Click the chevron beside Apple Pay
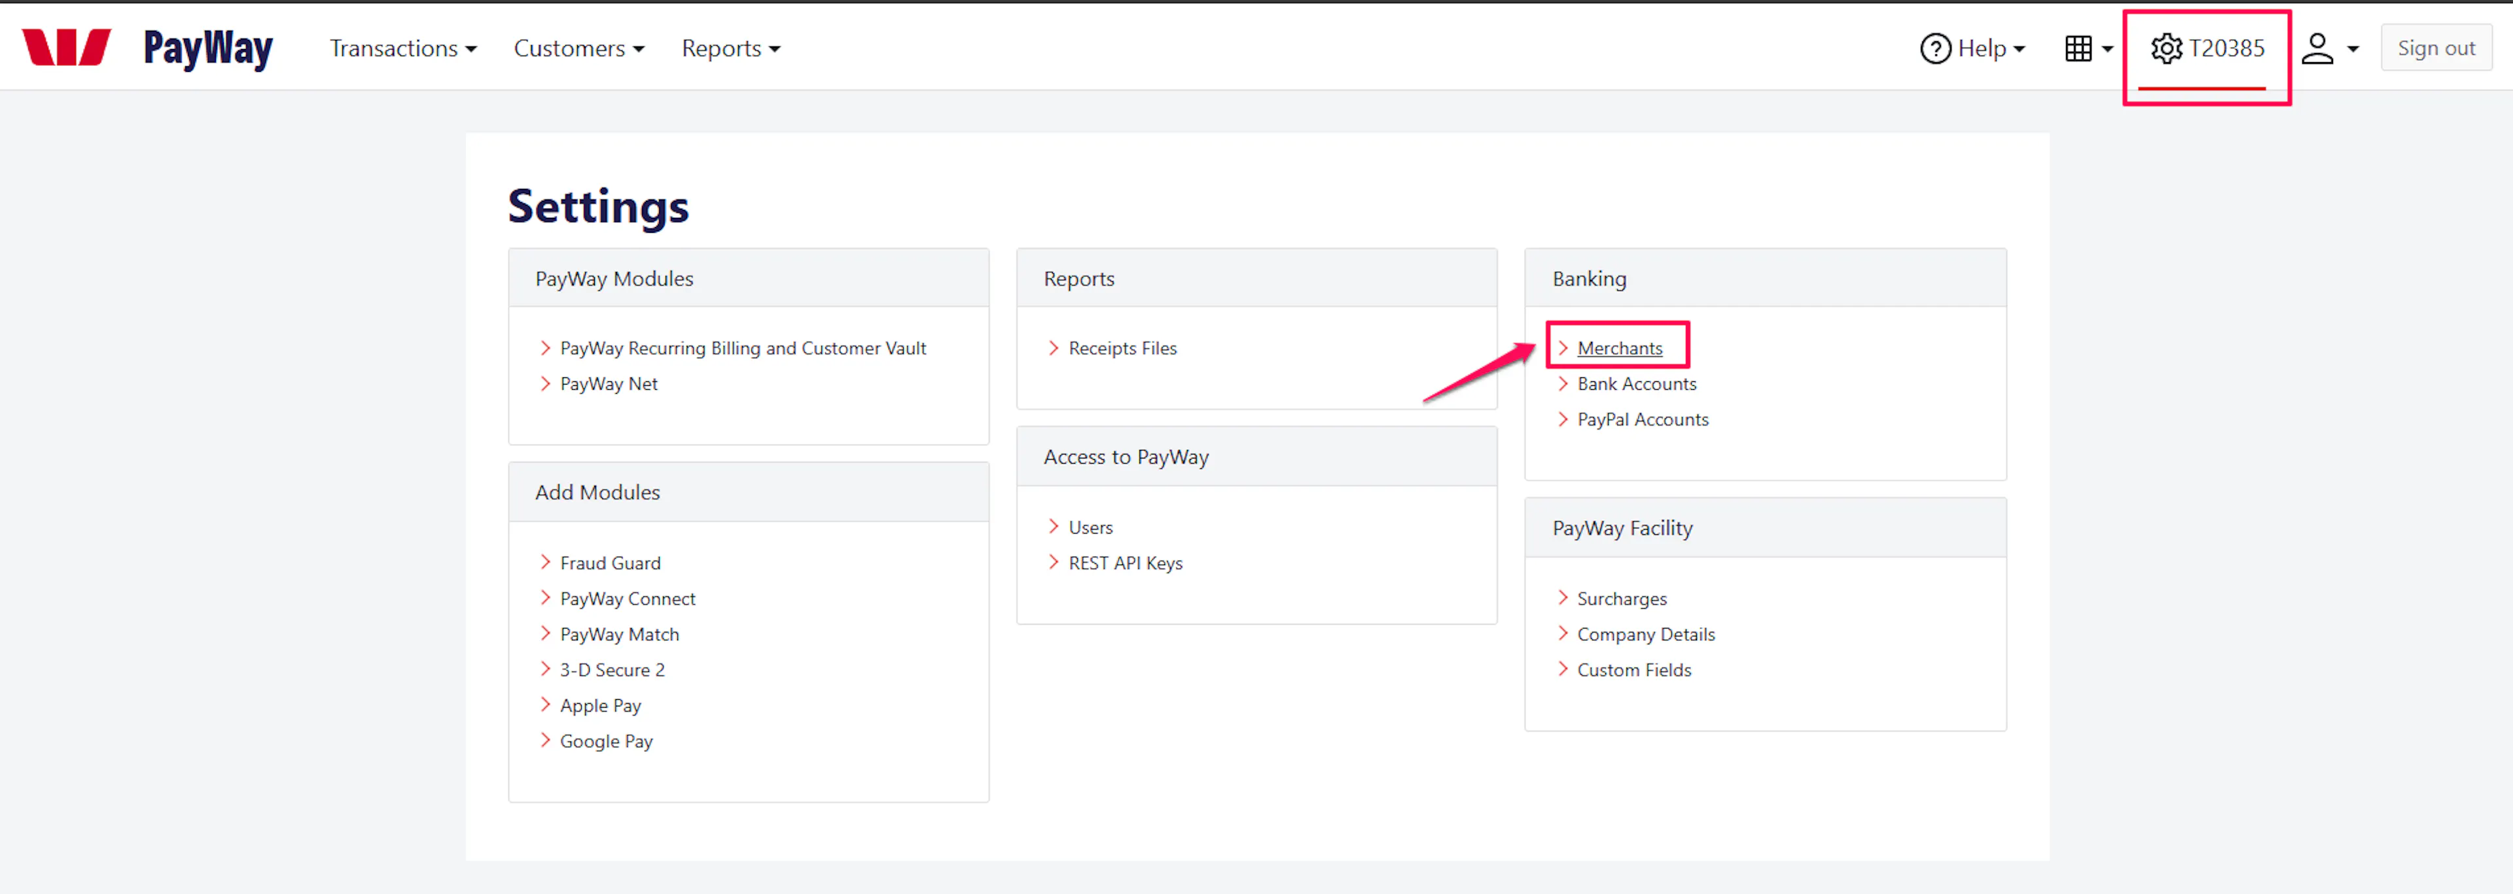Screen dimensions: 2513x894 (x=545, y=705)
